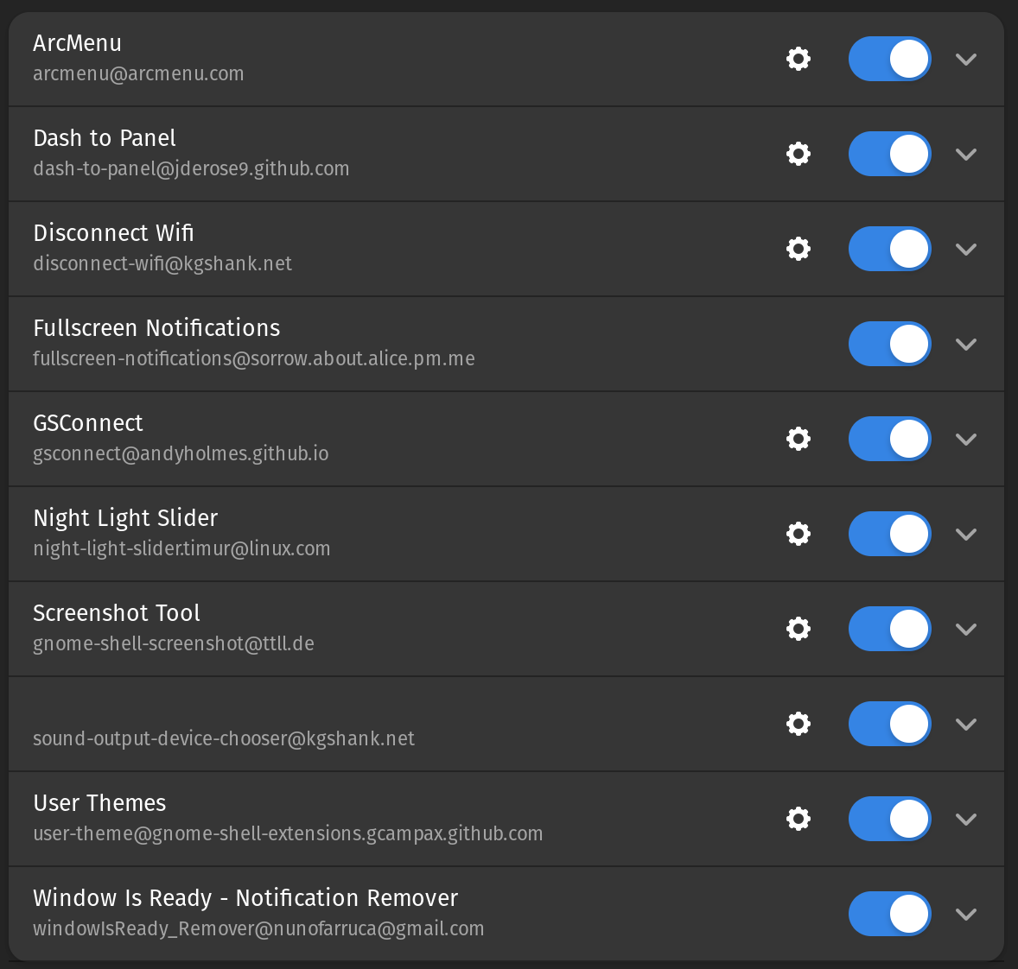Expand the Night Light Slider entry
1018x969 pixels.
(x=966, y=534)
